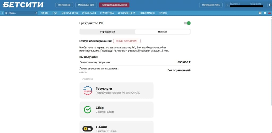Open settings via the gear icon
Image resolution: width=272 pixels, height=133 pixels.
265,13
